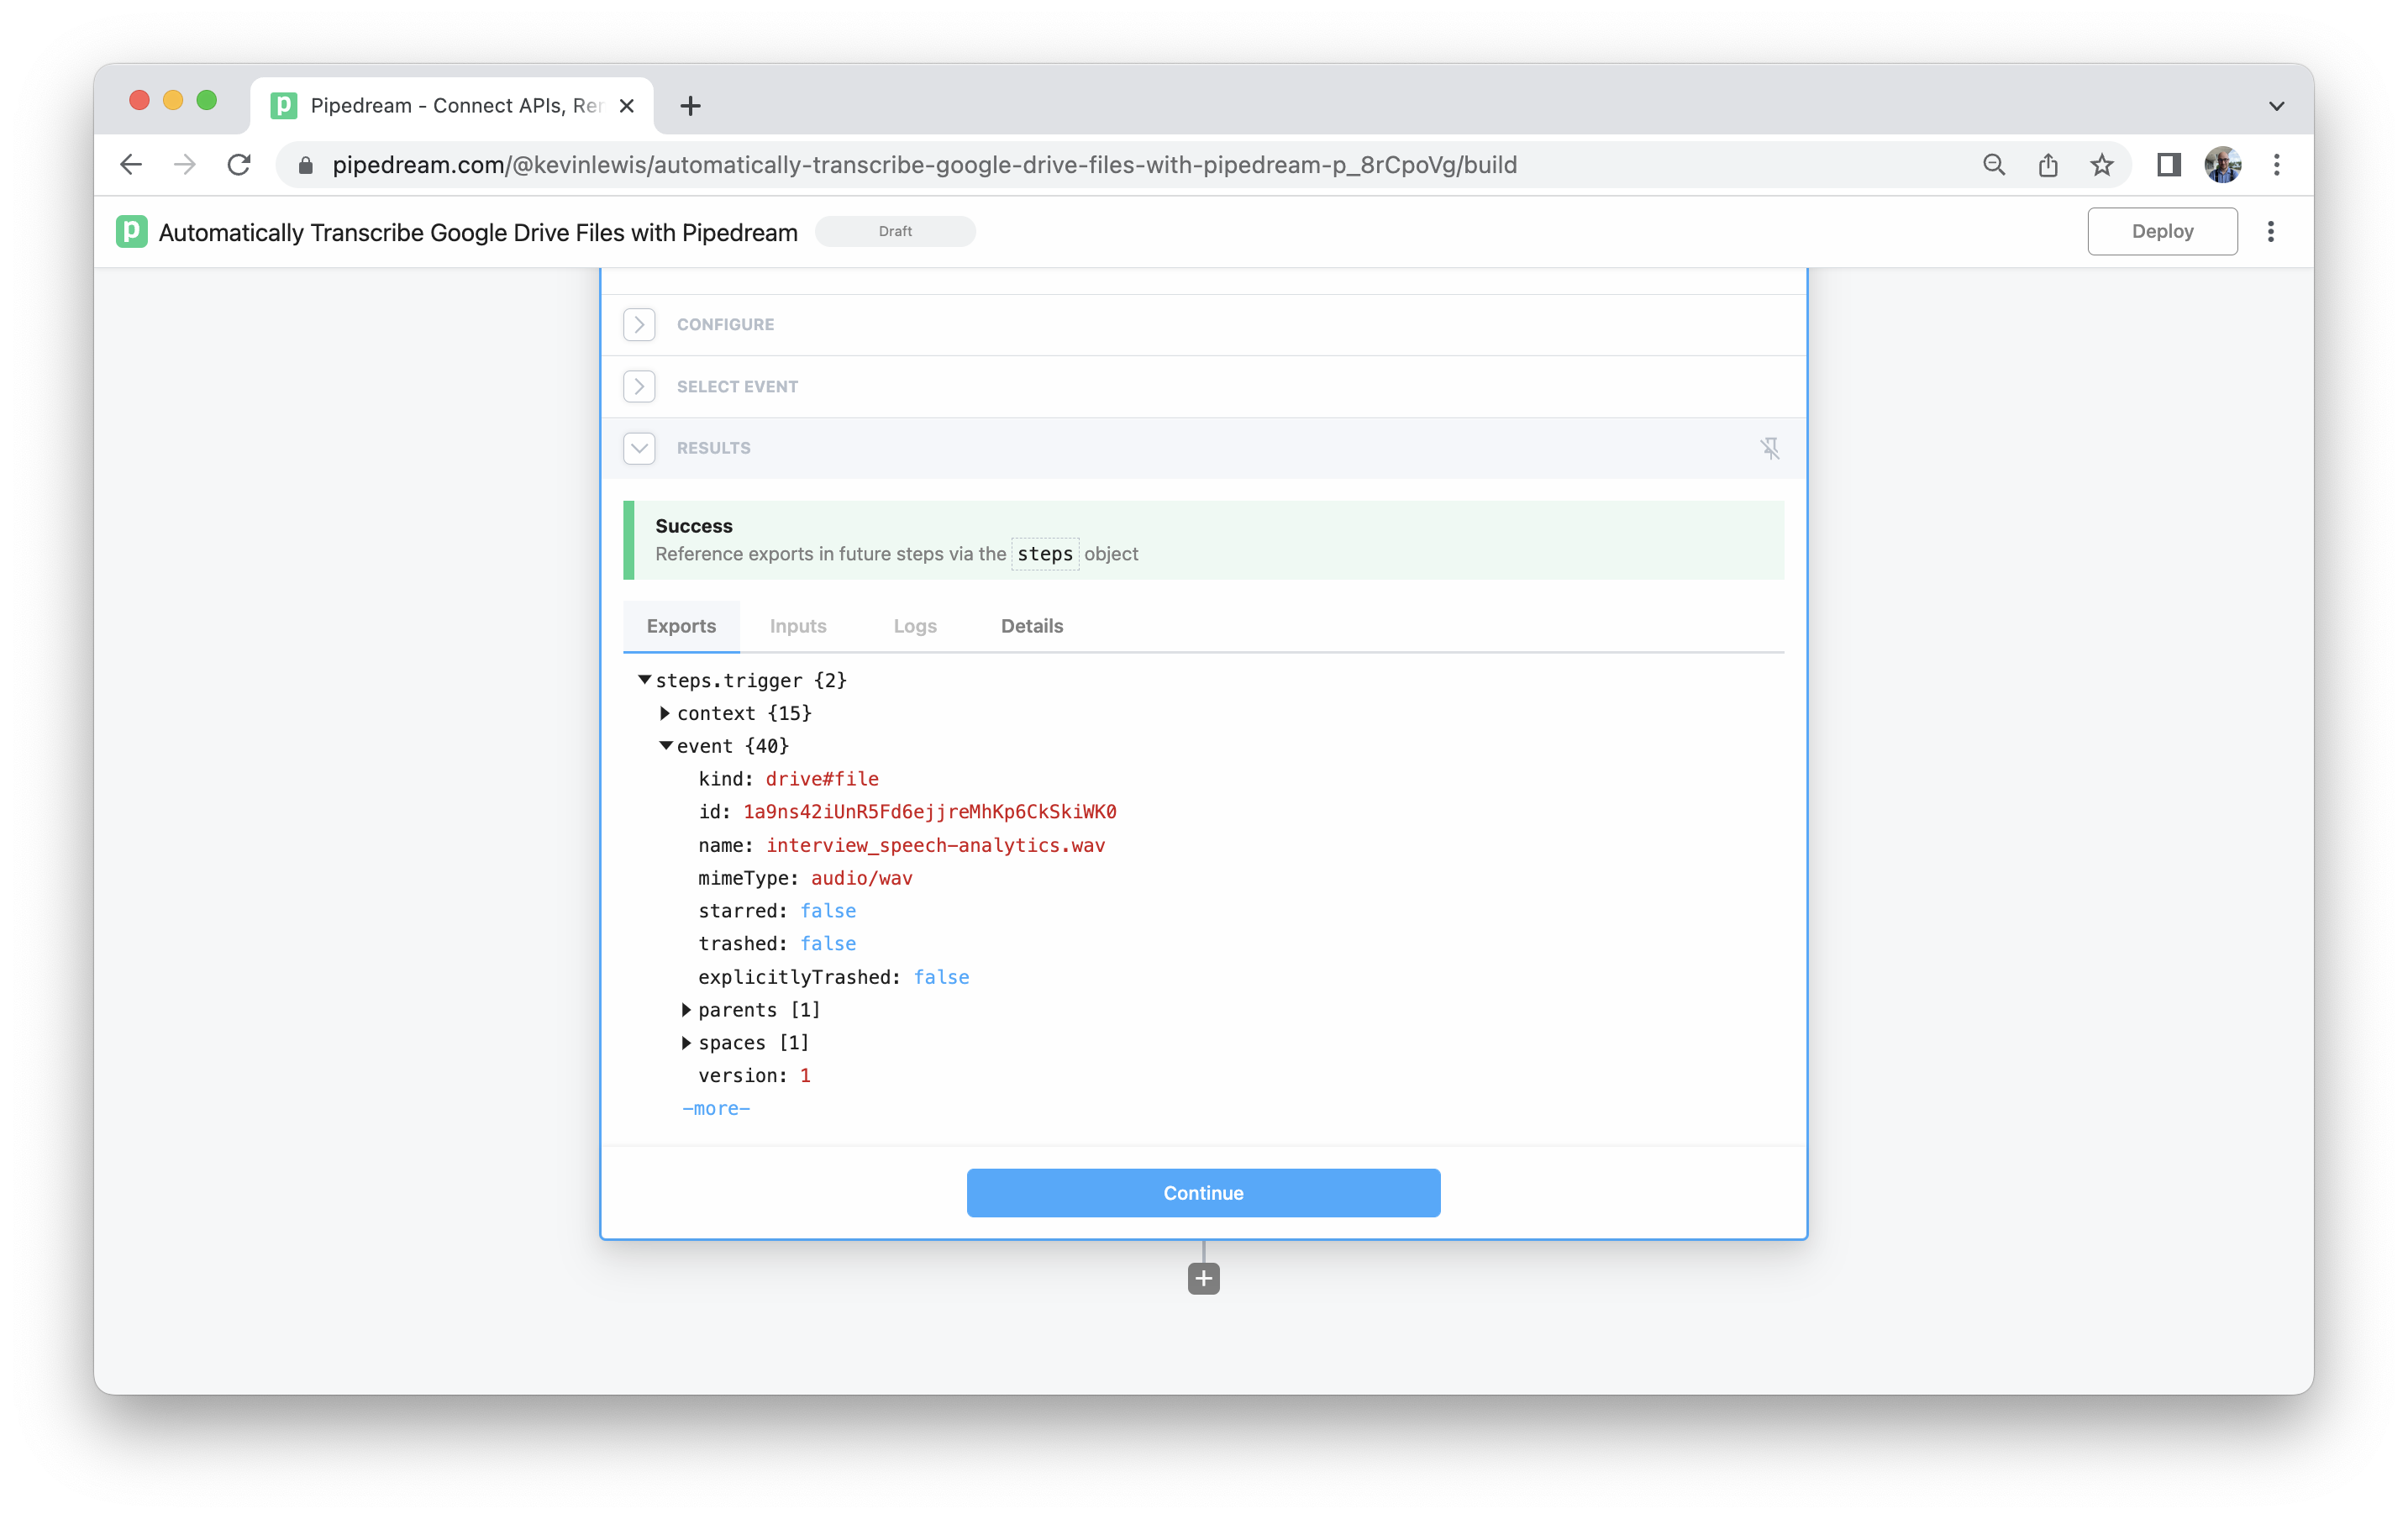This screenshot has width=2408, height=1519.
Task: Click the workflow title text
Action: click(478, 232)
